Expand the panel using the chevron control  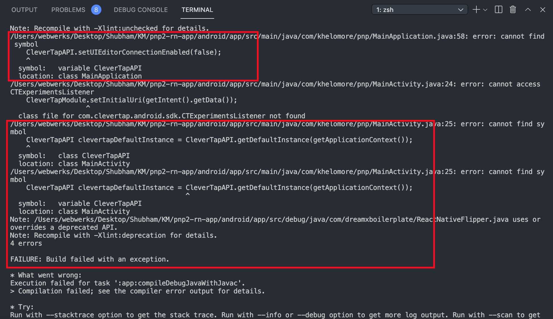coord(528,9)
